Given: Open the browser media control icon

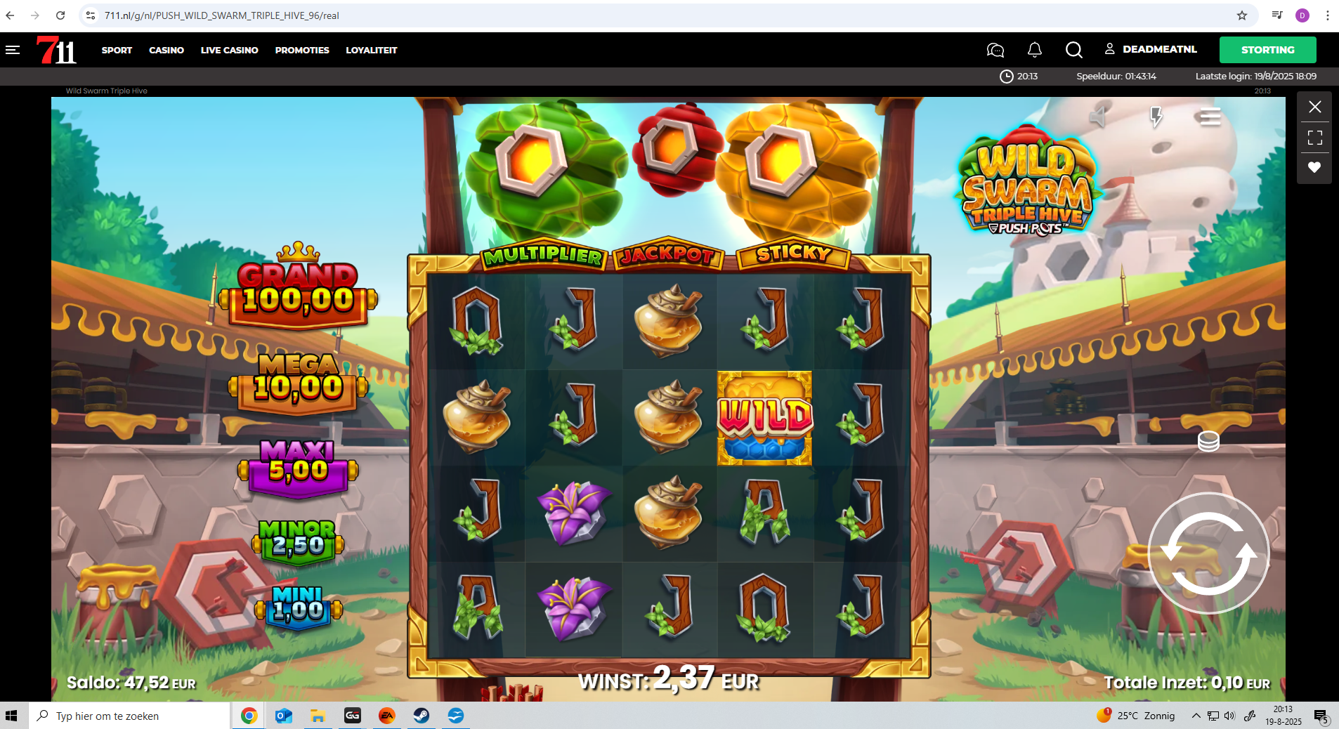Looking at the screenshot, I should 1277,15.
